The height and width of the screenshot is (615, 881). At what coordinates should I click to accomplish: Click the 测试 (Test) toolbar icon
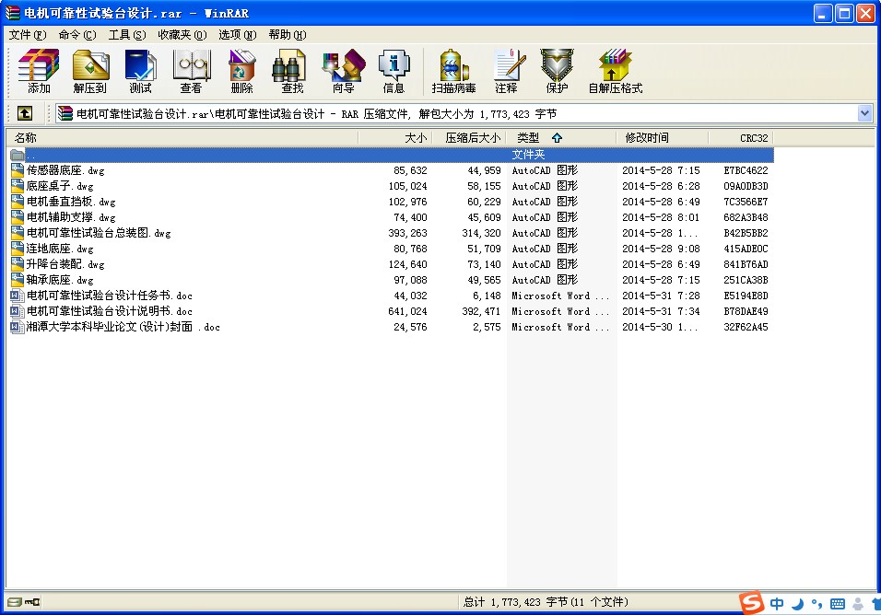click(x=140, y=71)
